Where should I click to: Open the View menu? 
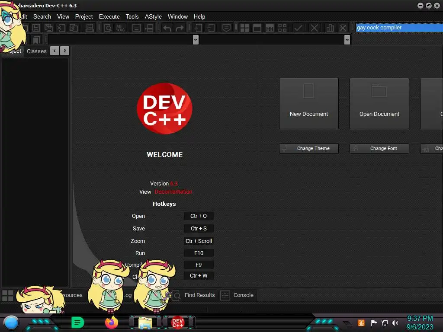(x=63, y=17)
